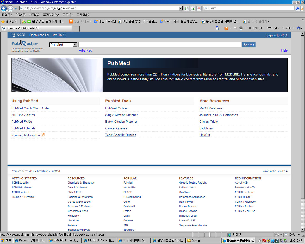The height and width of the screenshot is (244, 305).
Task: Open the 보기(V) menu
Action: click(34, 15)
